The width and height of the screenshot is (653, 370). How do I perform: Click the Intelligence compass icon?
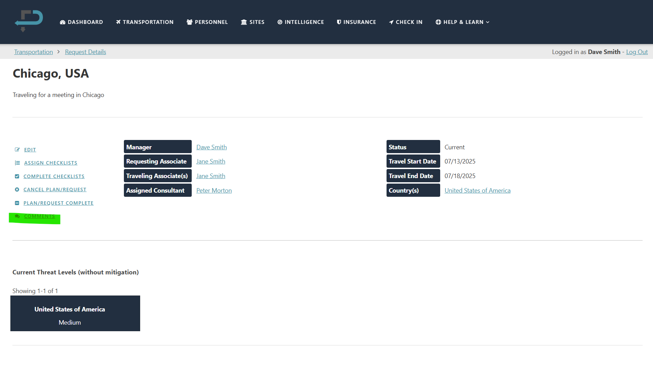pyautogui.click(x=280, y=22)
